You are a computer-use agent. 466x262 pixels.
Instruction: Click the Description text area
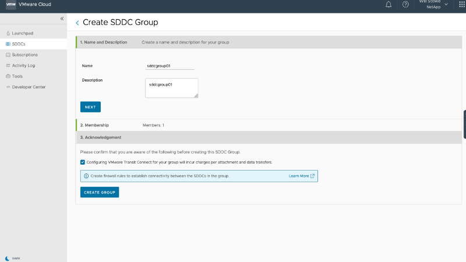coord(171,88)
